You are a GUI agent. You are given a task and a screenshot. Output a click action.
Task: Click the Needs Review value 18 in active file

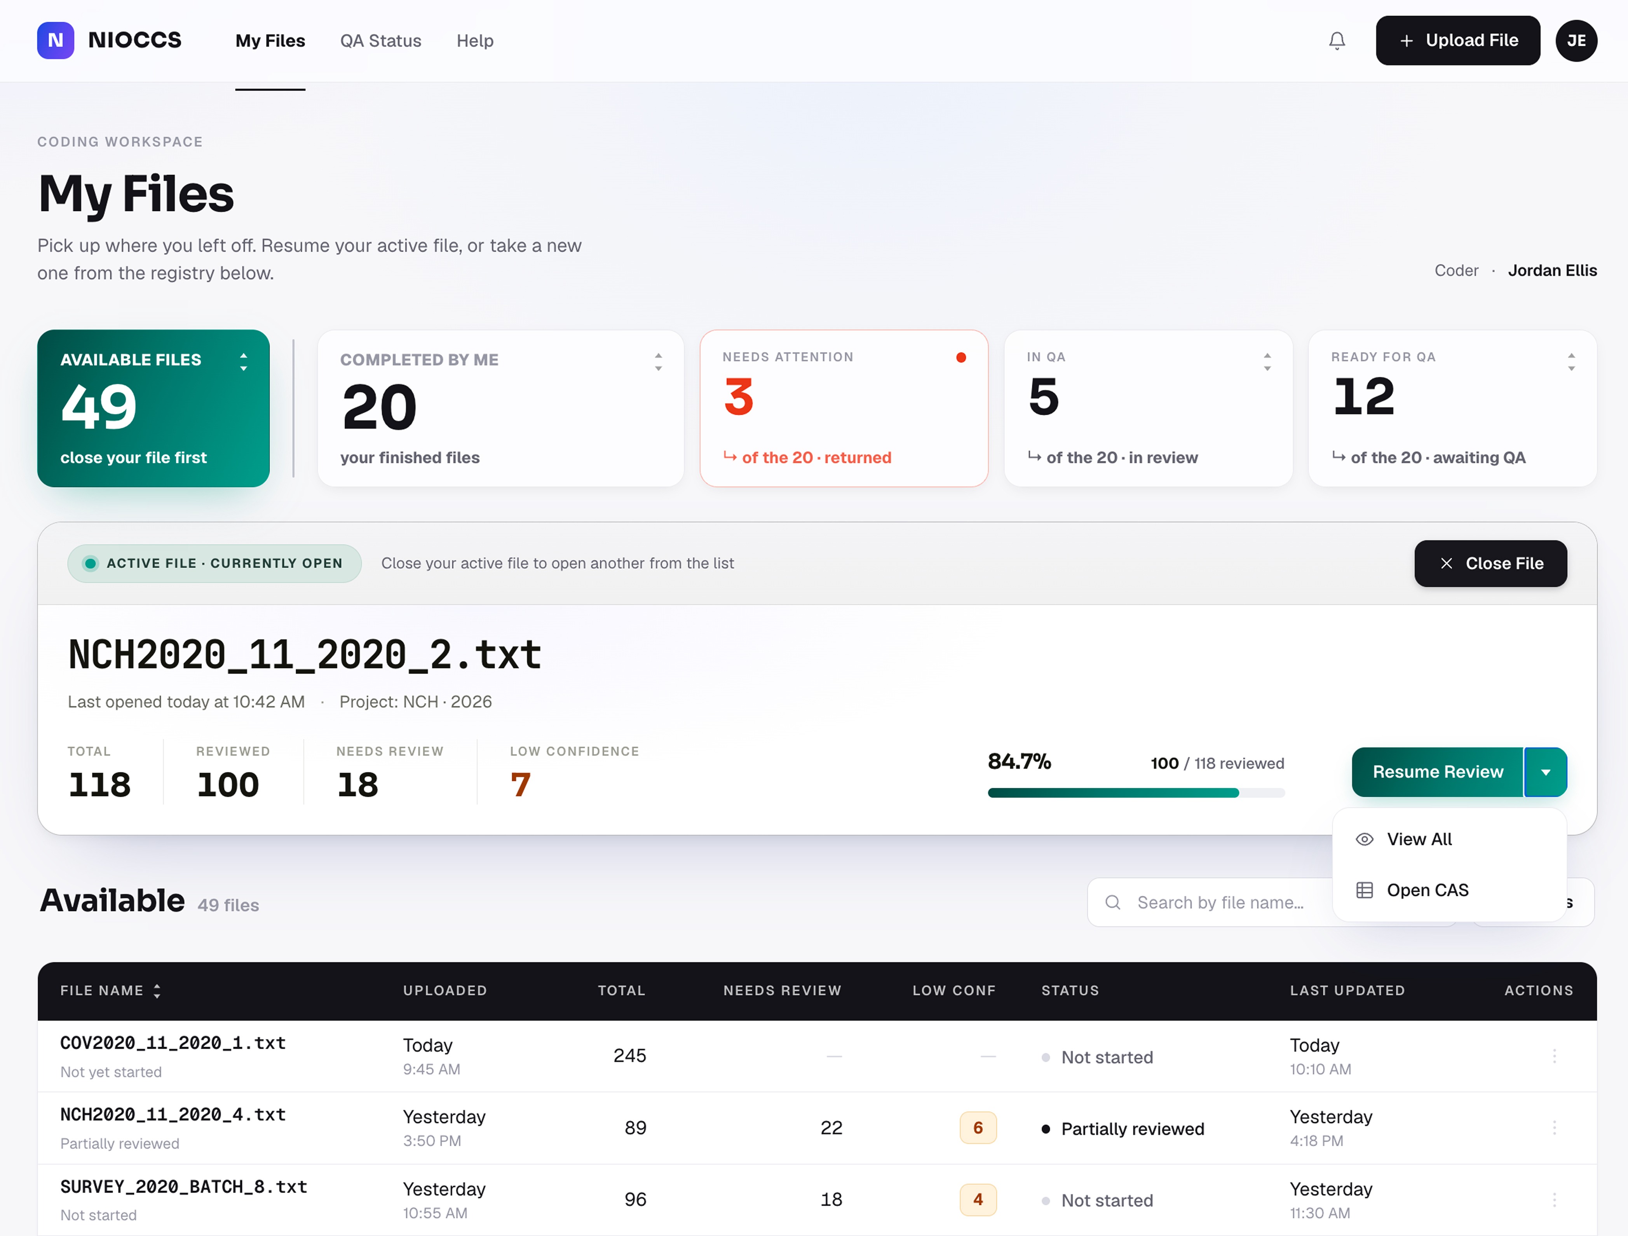pyautogui.click(x=358, y=785)
